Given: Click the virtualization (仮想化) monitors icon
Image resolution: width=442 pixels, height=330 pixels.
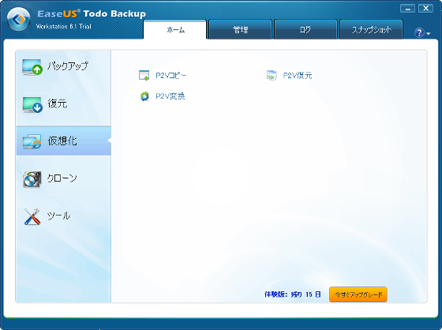Looking at the screenshot, I should click(x=32, y=141).
